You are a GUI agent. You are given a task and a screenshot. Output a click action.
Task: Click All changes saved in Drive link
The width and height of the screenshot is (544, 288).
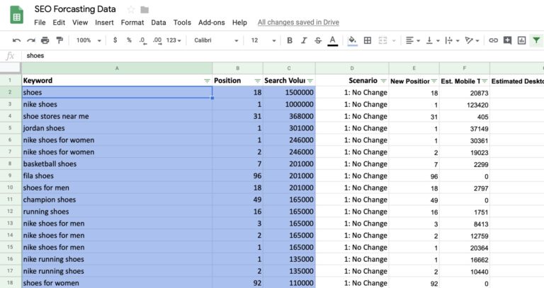coord(298,23)
